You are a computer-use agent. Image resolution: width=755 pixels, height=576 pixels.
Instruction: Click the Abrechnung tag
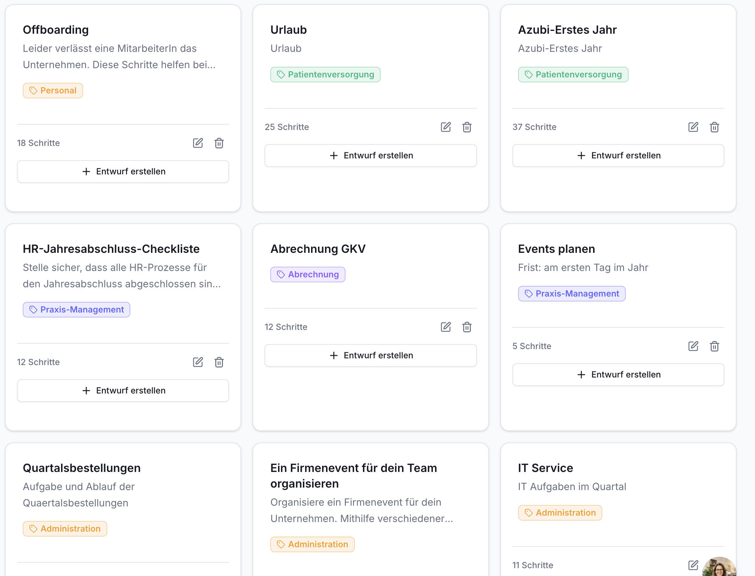308,275
